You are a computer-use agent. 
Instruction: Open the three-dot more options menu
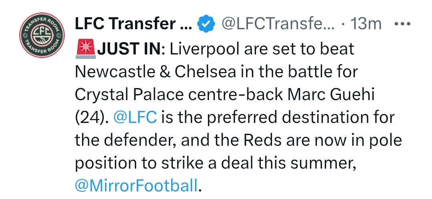402,24
